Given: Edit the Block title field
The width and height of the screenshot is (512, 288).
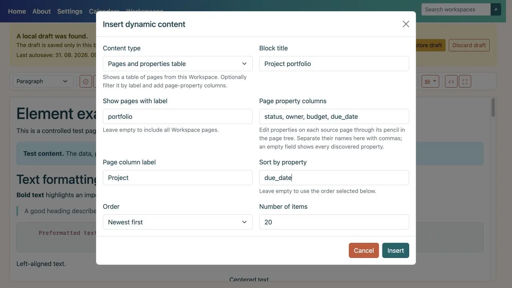Looking at the screenshot, I should coord(334,64).
